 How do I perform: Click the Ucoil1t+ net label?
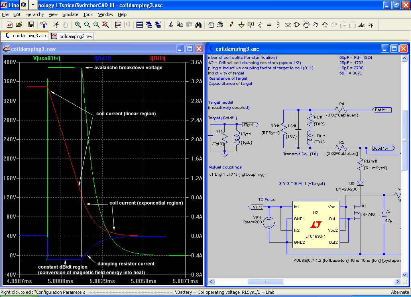(x=384, y=148)
